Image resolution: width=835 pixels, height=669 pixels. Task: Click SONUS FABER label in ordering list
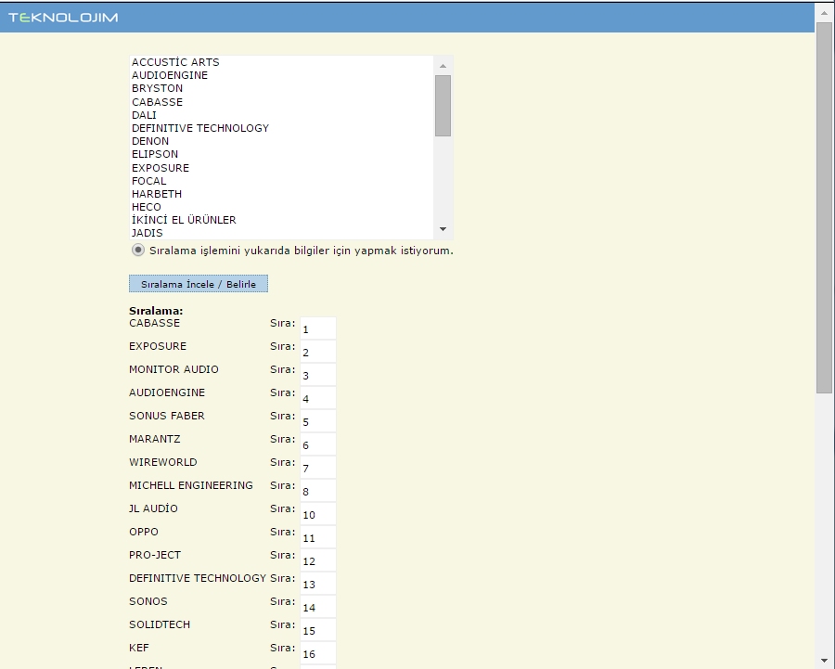167,416
